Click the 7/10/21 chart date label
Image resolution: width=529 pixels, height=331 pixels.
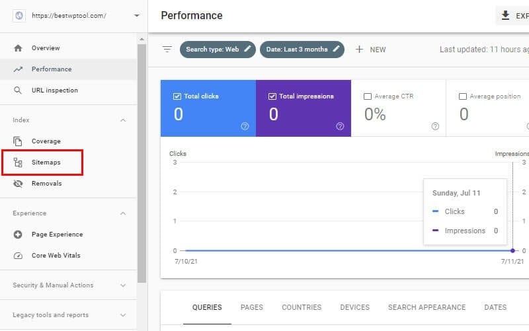click(186, 262)
